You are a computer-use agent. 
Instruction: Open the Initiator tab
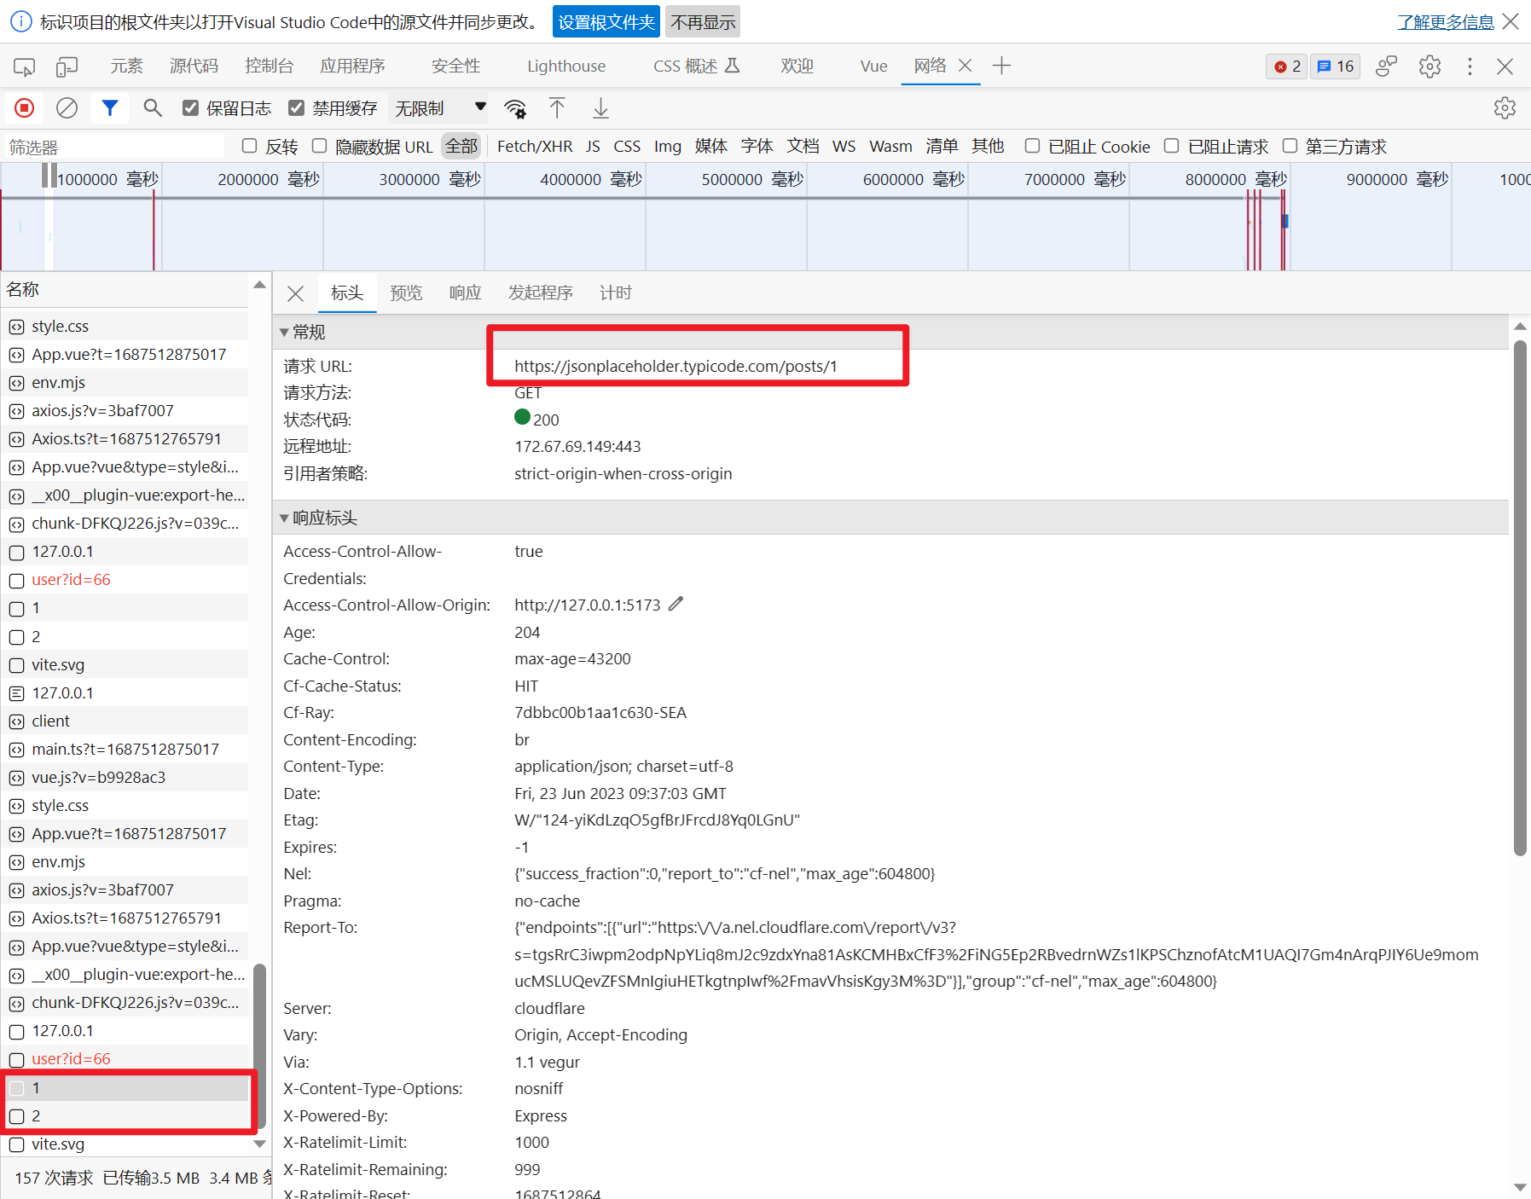(x=540, y=293)
